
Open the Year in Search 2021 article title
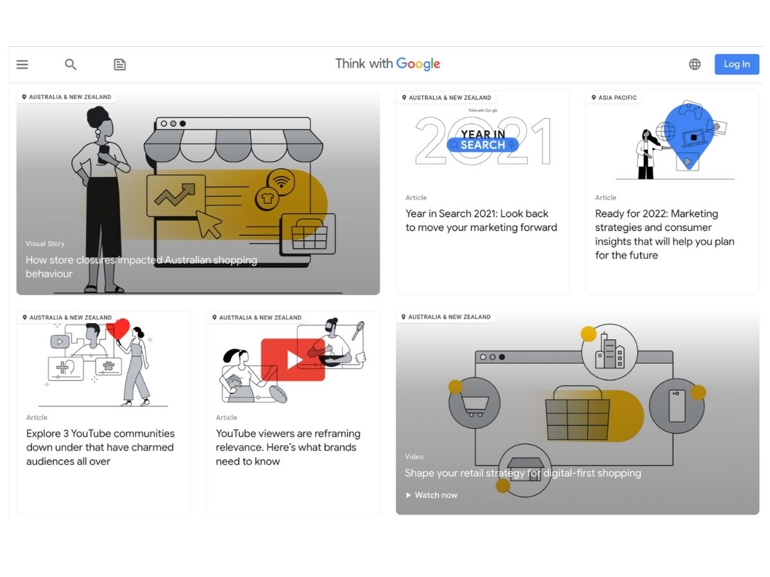(x=481, y=221)
